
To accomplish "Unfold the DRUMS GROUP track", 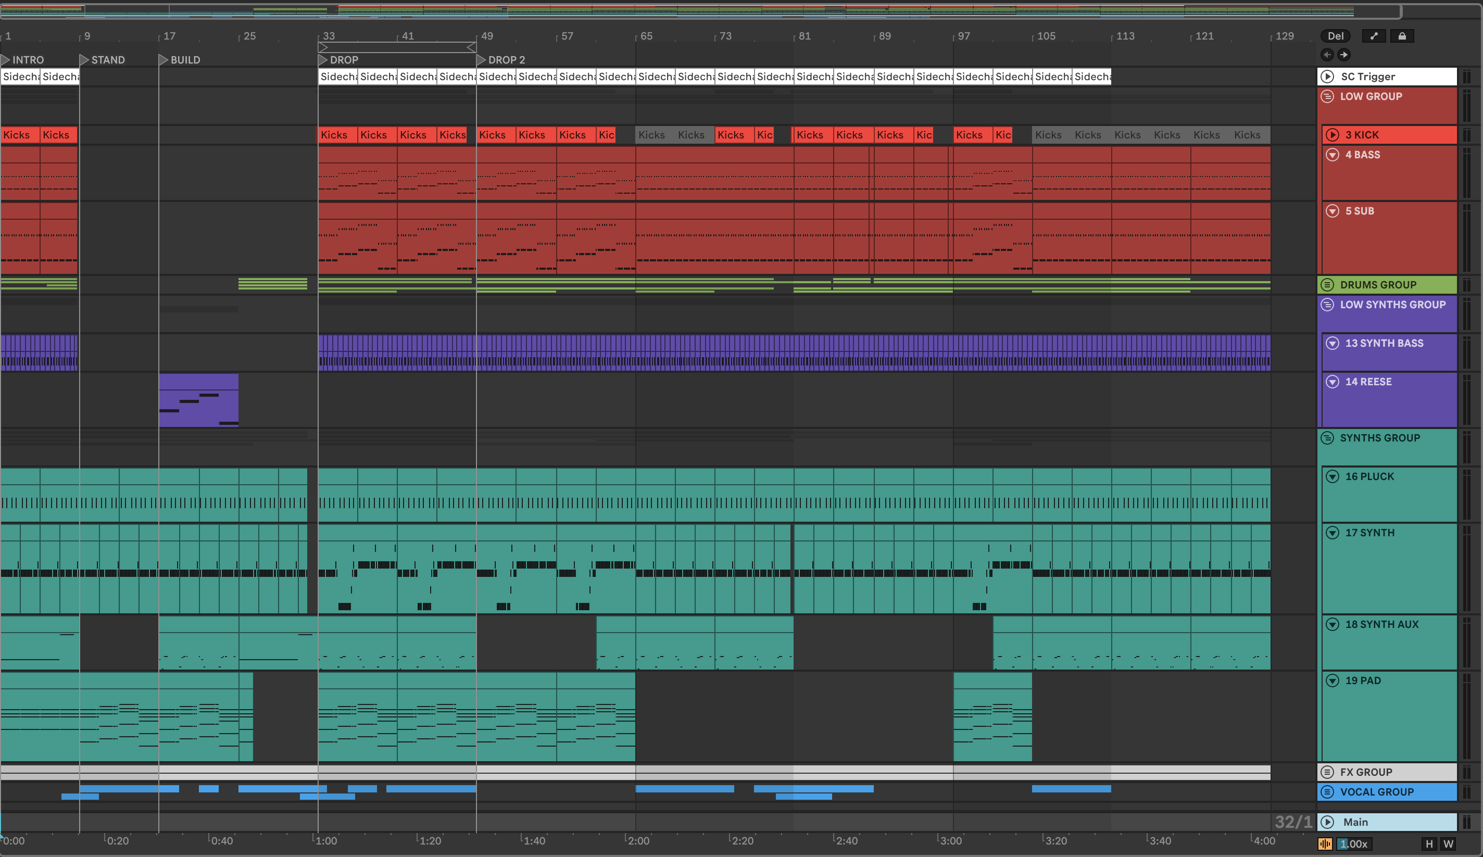I will pyautogui.click(x=1327, y=285).
